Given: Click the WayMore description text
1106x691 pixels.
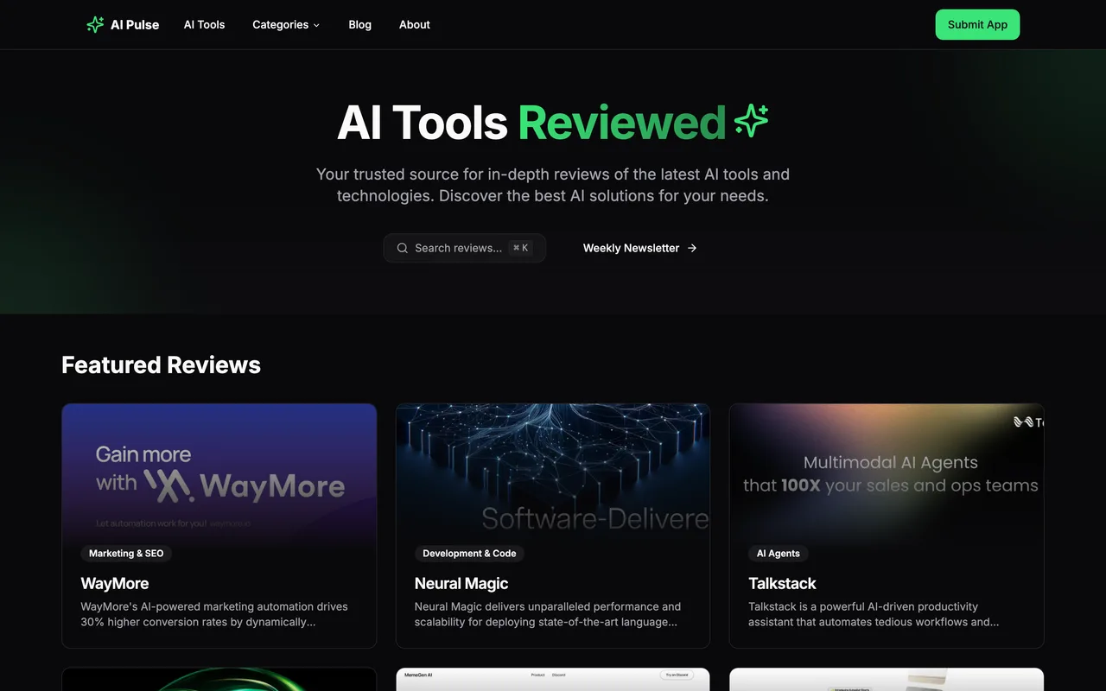Looking at the screenshot, I should point(214,614).
